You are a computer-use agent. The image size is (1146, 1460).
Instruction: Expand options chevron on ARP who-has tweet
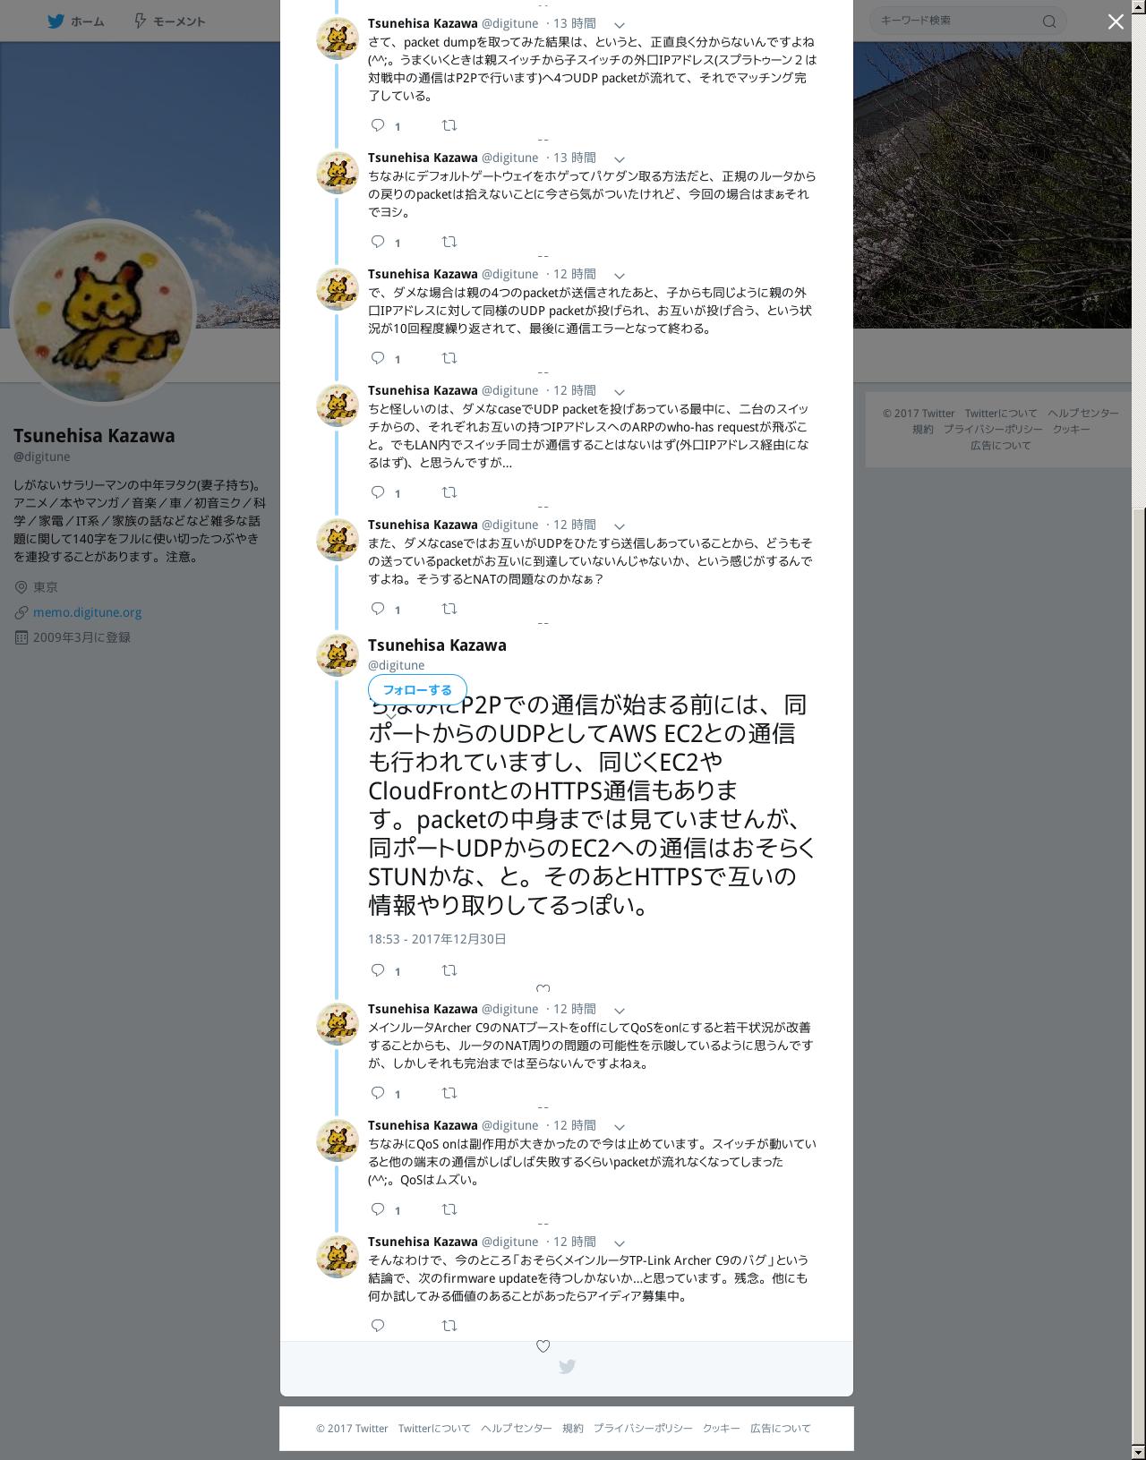coord(619,392)
